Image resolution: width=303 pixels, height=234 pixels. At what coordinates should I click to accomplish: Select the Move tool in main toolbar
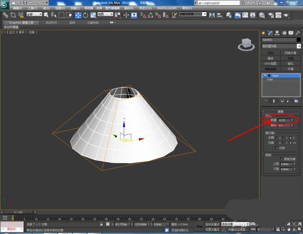click(x=78, y=15)
